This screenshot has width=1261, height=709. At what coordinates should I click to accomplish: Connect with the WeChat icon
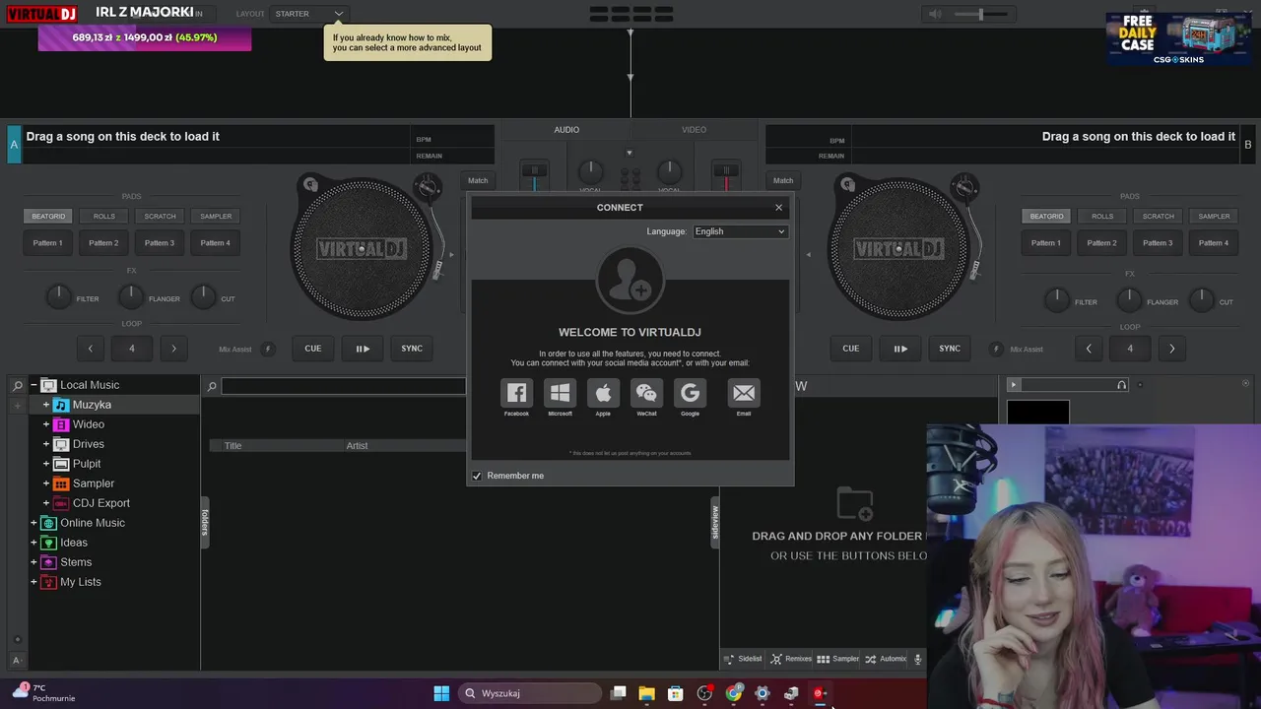pos(646,393)
